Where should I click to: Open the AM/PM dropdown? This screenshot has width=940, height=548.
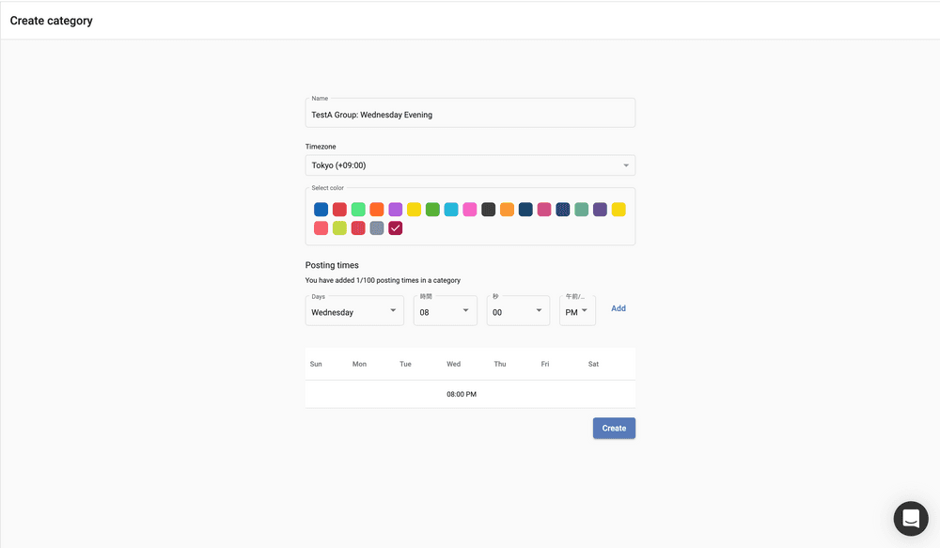577,312
